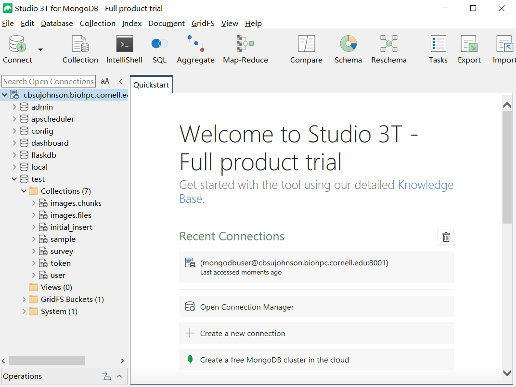
Task: Expand the admin database
Action: point(14,107)
